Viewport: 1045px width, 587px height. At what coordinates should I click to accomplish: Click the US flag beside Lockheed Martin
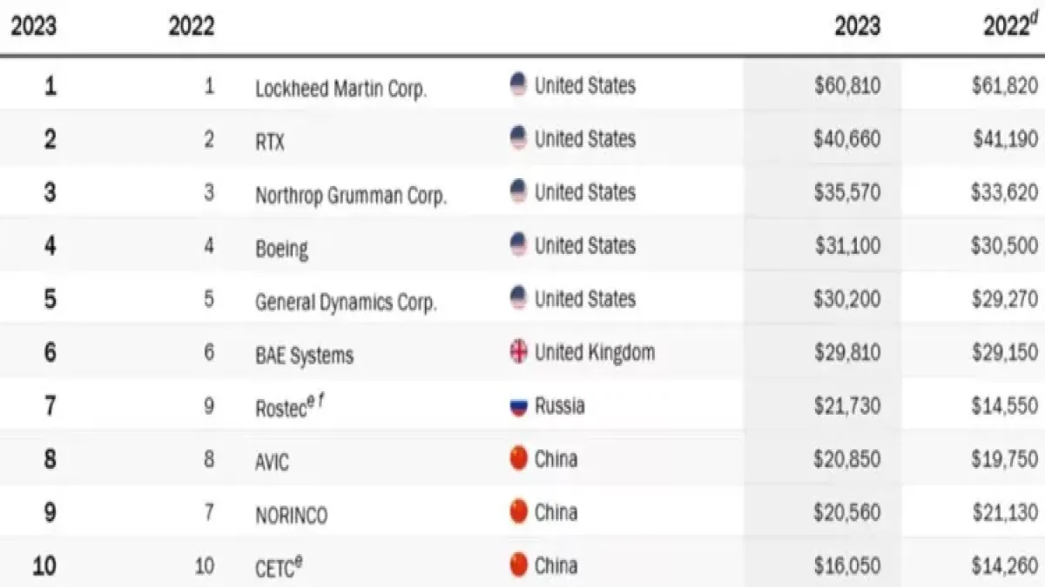tap(518, 85)
